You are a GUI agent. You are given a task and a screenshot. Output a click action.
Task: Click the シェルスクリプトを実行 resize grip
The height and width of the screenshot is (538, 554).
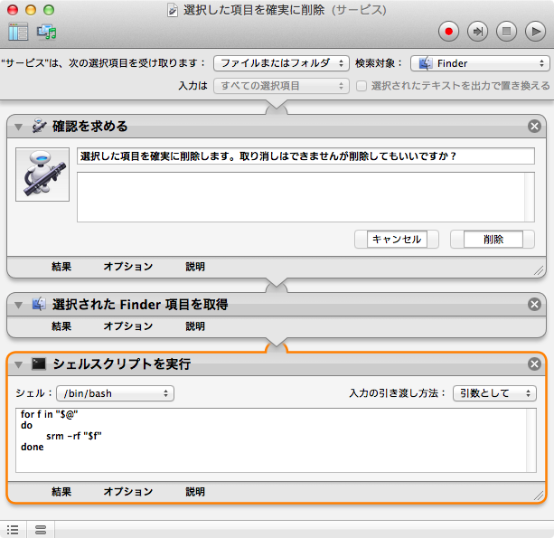(539, 496)
